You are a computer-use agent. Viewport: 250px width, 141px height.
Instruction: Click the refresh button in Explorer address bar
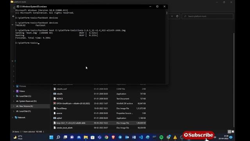(177, 16)
